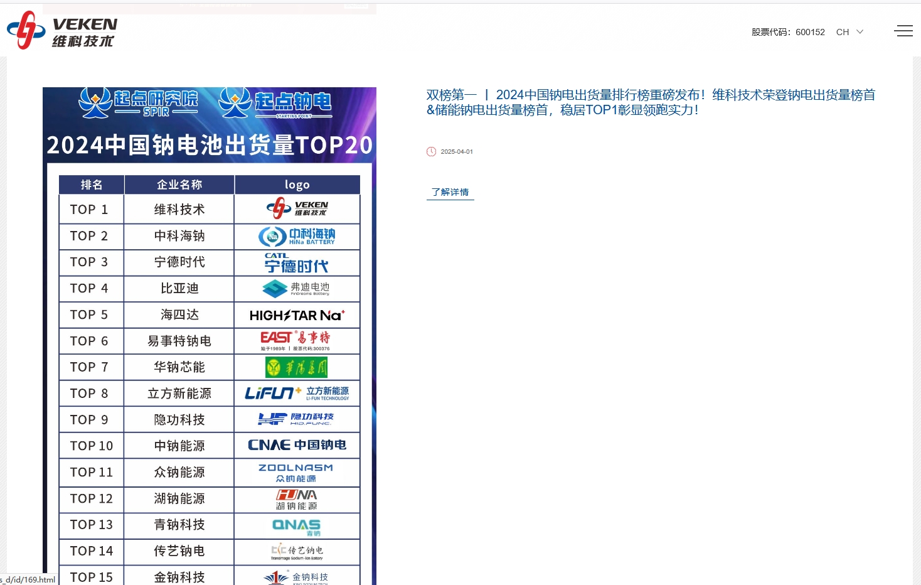The width and height of the screenshot is (921, 585).
Task: Click the LiFUN 立方新能源 logo
Action: (297, 394)
